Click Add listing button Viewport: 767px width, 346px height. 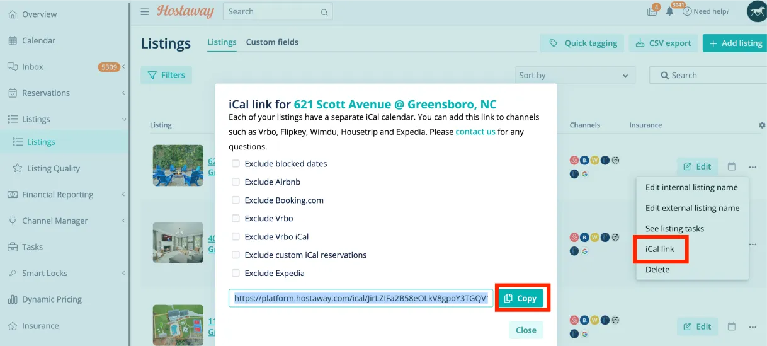(x=735, y=43)
